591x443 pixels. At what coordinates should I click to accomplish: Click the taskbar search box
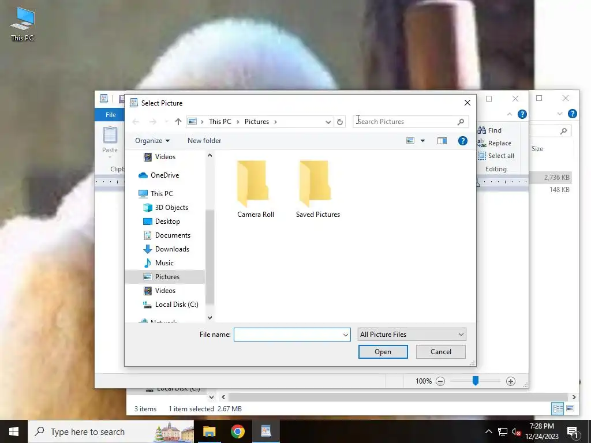(111, 431)
